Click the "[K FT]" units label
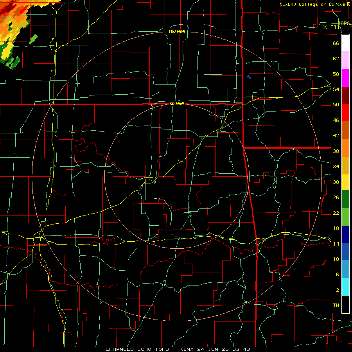This screenshot has width=352, height=352. [330, 27]
